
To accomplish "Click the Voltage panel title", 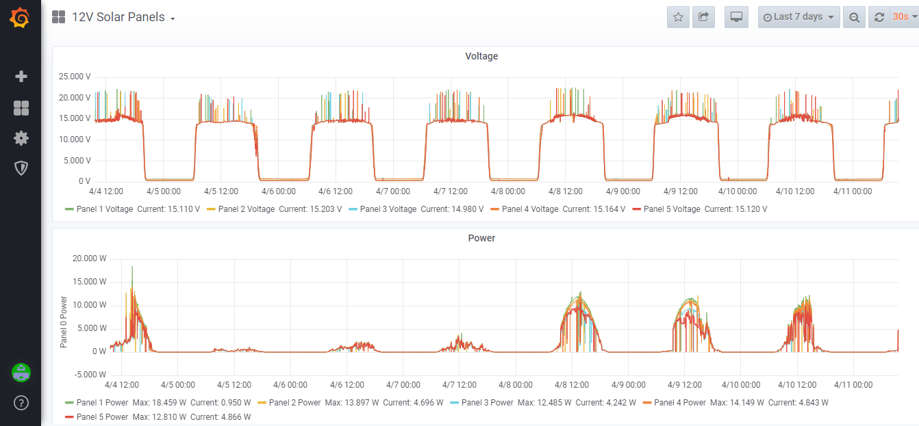I will pos(481,56).
